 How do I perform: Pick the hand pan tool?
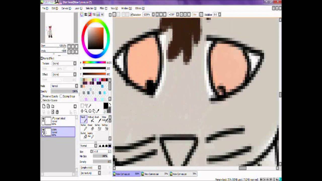point(94,111)
